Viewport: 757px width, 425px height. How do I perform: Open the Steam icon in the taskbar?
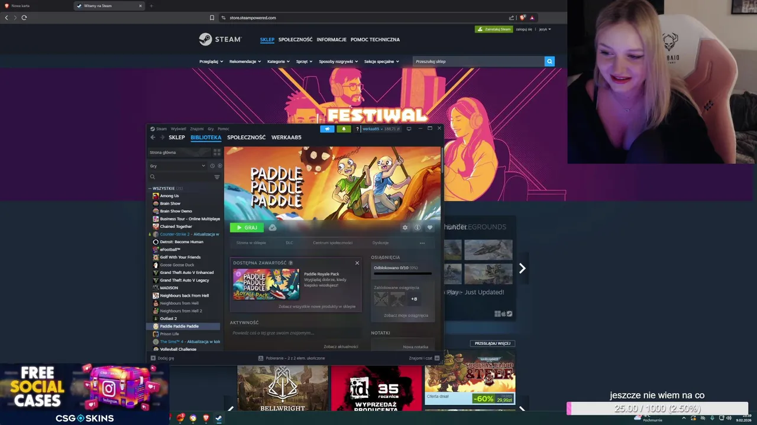(x=218, y=418)
